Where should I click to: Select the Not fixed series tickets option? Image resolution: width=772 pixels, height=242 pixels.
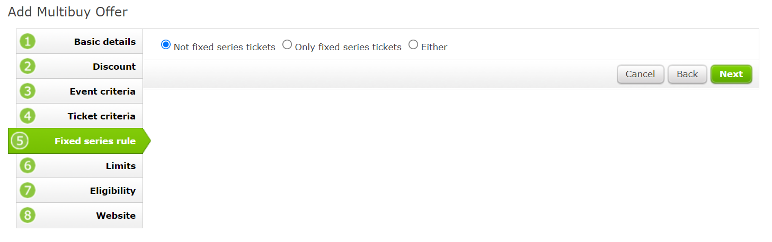click(x=166, y=45)
